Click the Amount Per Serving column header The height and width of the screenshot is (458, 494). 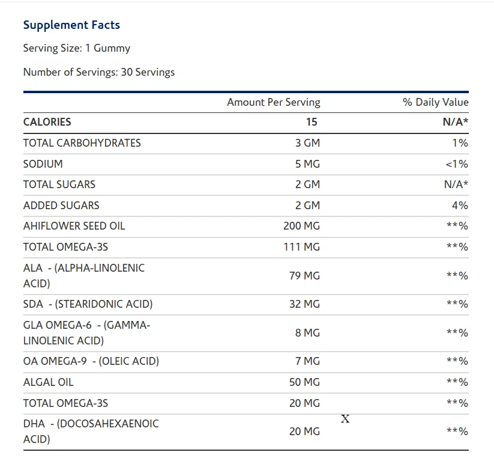pos(273,102)
